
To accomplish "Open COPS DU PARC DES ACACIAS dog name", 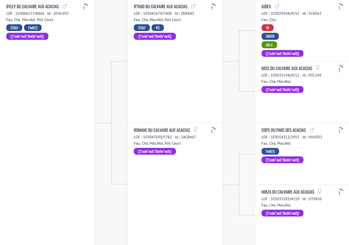I will pos(284,130).
